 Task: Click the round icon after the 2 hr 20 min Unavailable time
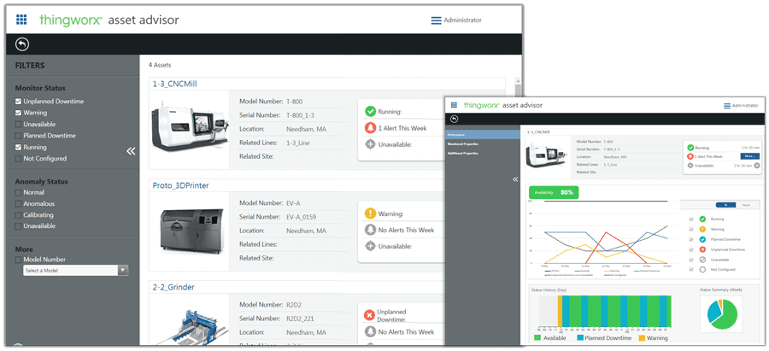(757, 166)
